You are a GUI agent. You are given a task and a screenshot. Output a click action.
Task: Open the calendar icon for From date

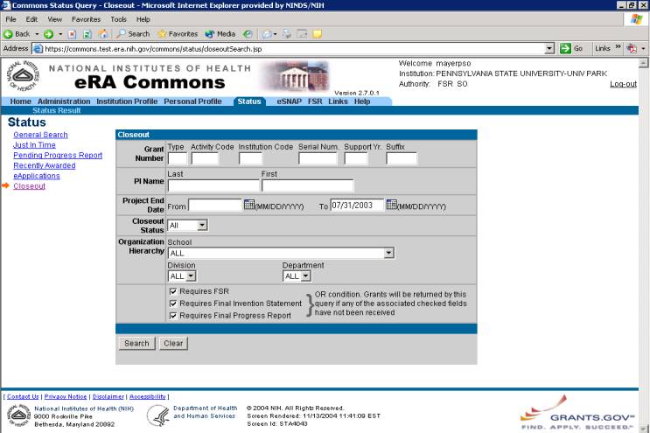pyautogui.click(x=248, y=205)
